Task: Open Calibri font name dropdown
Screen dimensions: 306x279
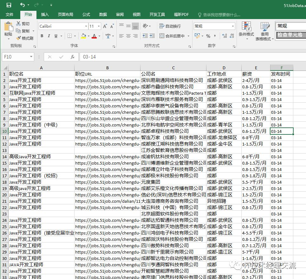Action: (x=86, y=26)
